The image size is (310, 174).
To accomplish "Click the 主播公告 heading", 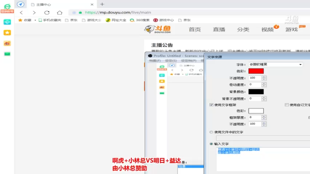I will [x=162, y=45].
